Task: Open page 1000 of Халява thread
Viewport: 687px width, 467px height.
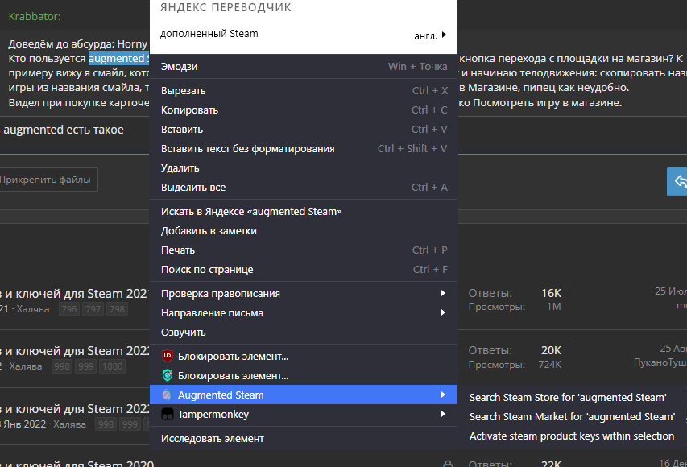Action: tap(113, 366)
